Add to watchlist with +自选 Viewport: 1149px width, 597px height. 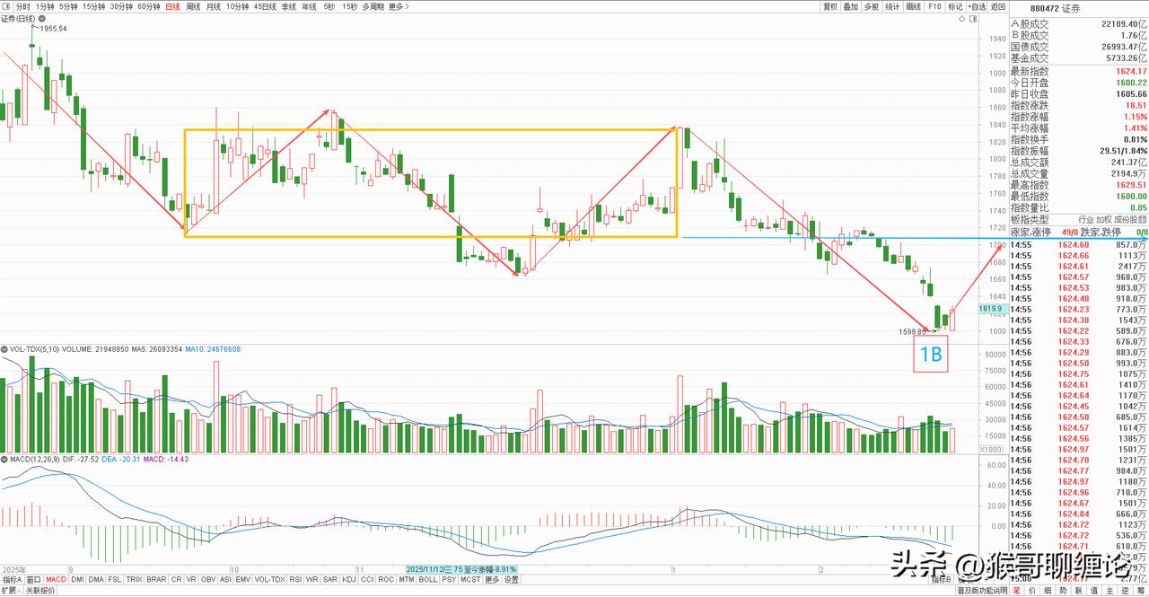(977, 5)
